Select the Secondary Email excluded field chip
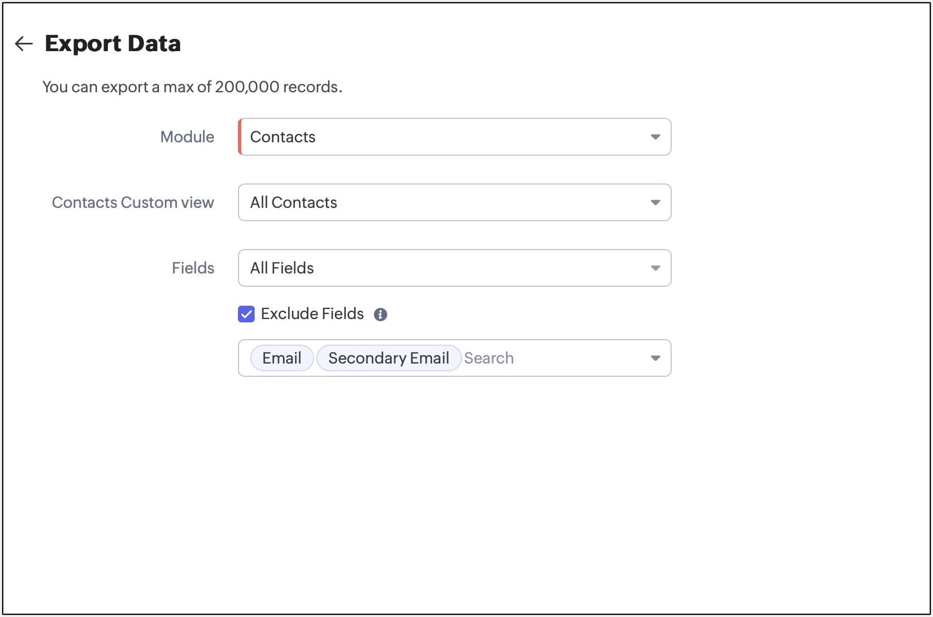The image size is (933, 617). pyautogui.click(x=389, y=358)
